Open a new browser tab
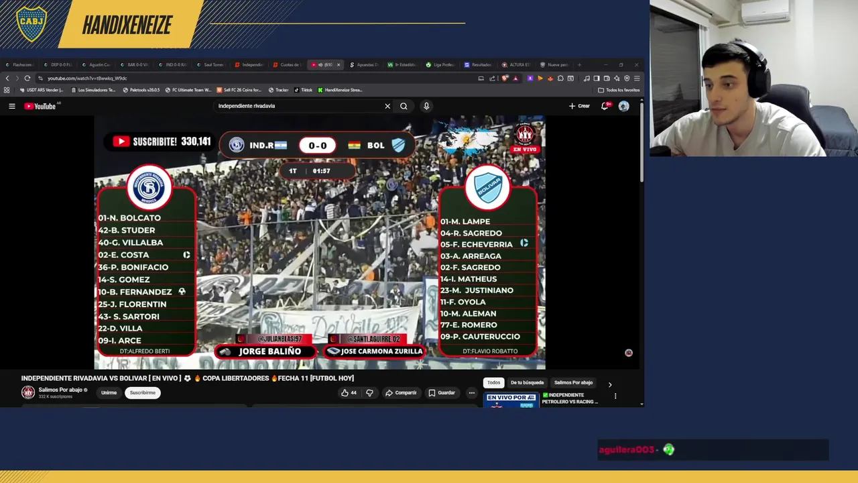This screenshot has height=483, width=858. (579, 65)
